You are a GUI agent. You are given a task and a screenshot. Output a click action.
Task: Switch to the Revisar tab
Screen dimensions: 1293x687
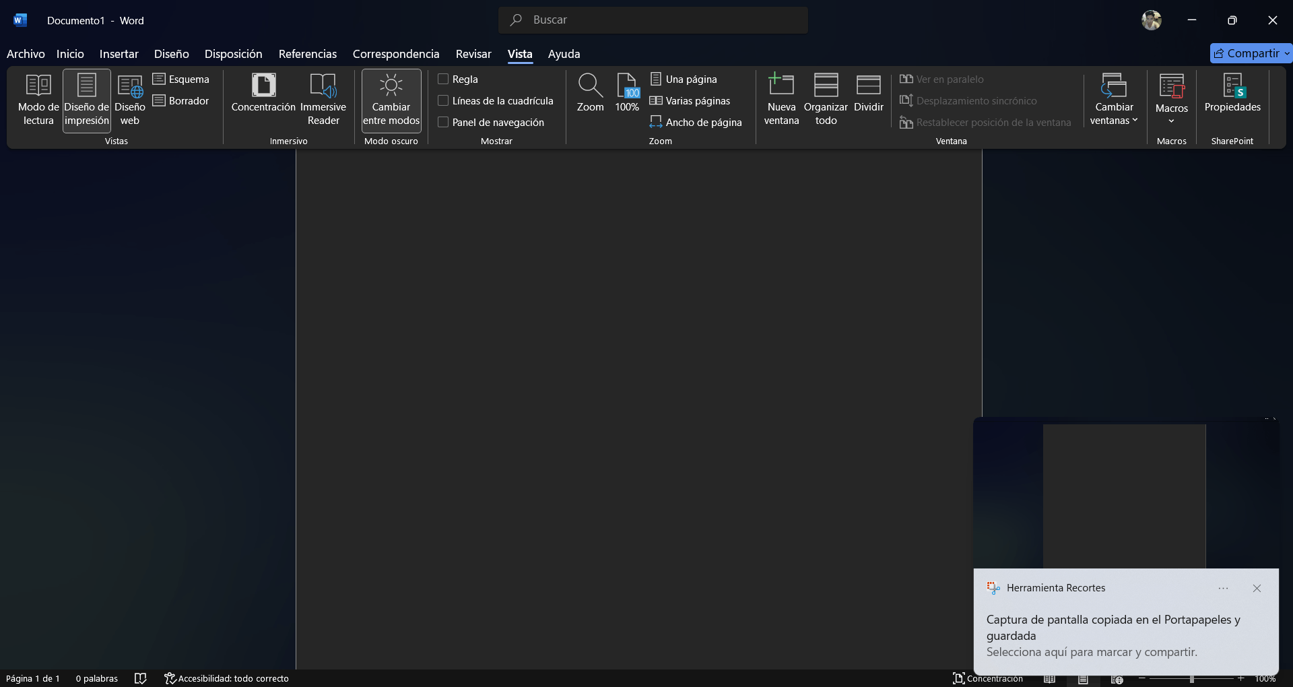coord(473,54)
